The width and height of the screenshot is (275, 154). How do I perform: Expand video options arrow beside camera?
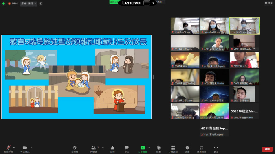[31, 147]
